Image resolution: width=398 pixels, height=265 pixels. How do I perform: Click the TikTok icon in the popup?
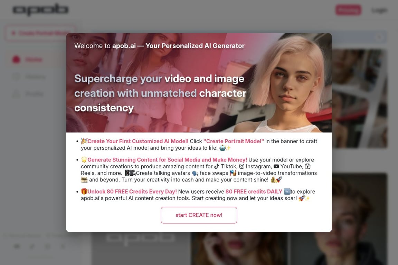coord(217,166)
